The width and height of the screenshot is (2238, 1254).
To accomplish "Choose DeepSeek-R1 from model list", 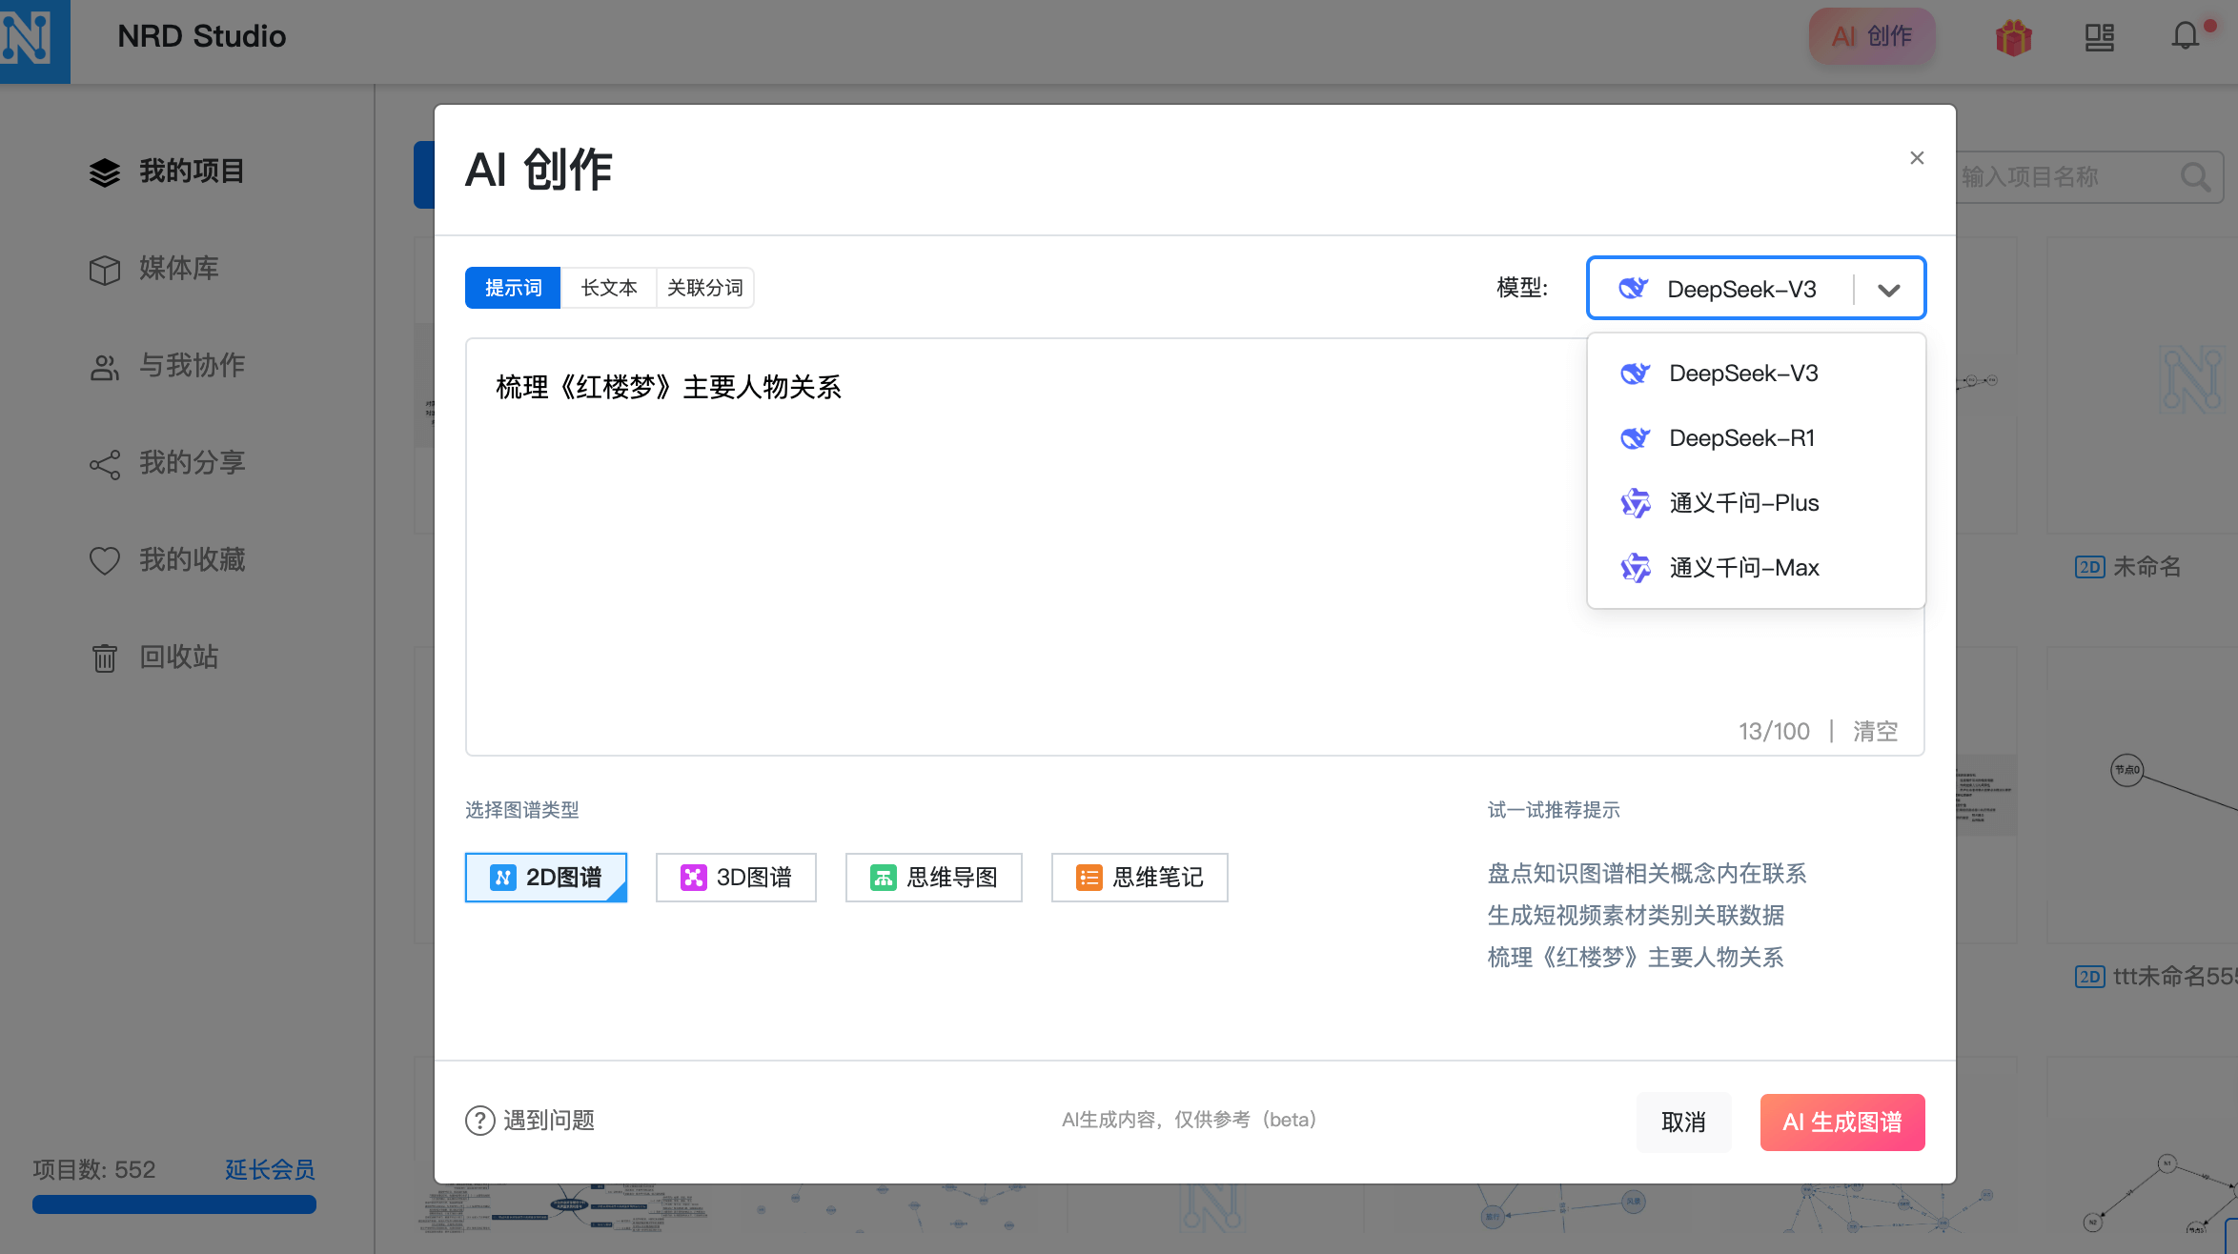I will click(1756, 438).
